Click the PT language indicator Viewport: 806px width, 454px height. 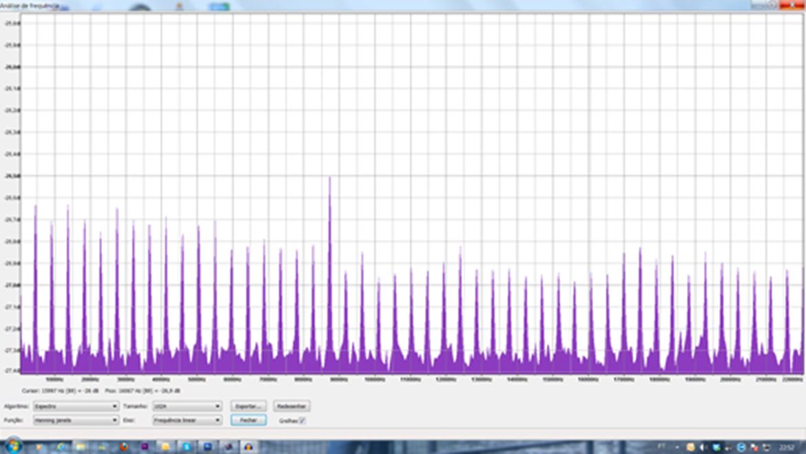662,446
